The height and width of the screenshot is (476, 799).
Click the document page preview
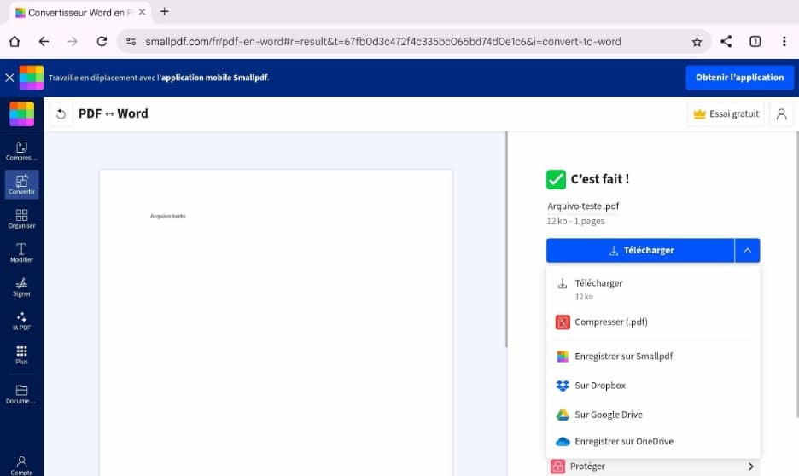pos(276,322)
